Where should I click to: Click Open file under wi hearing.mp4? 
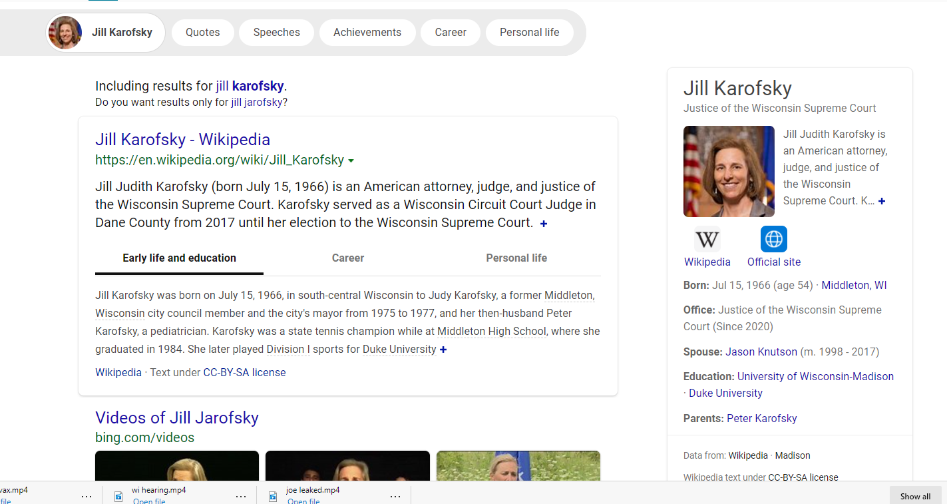point(149,501)
